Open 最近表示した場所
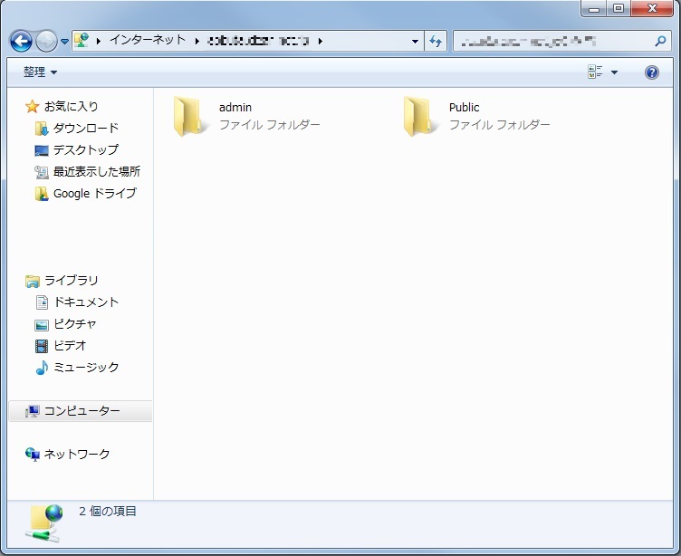This screenshot has width=681, height=556. click(96, 171)
